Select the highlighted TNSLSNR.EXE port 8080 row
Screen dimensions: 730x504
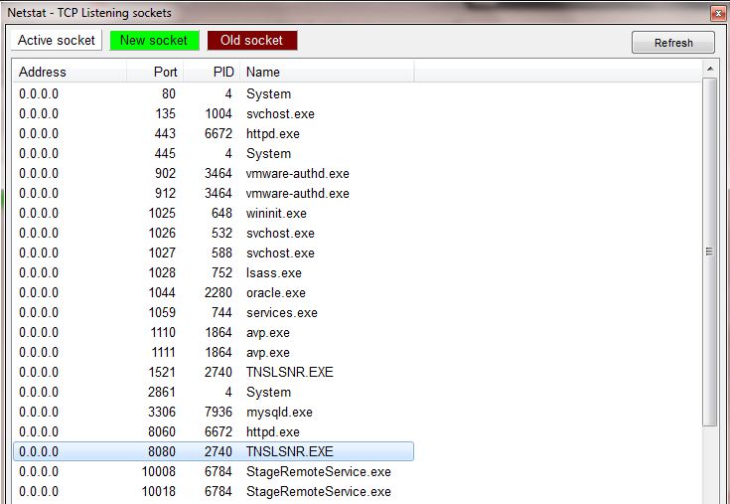coord(289,451)
